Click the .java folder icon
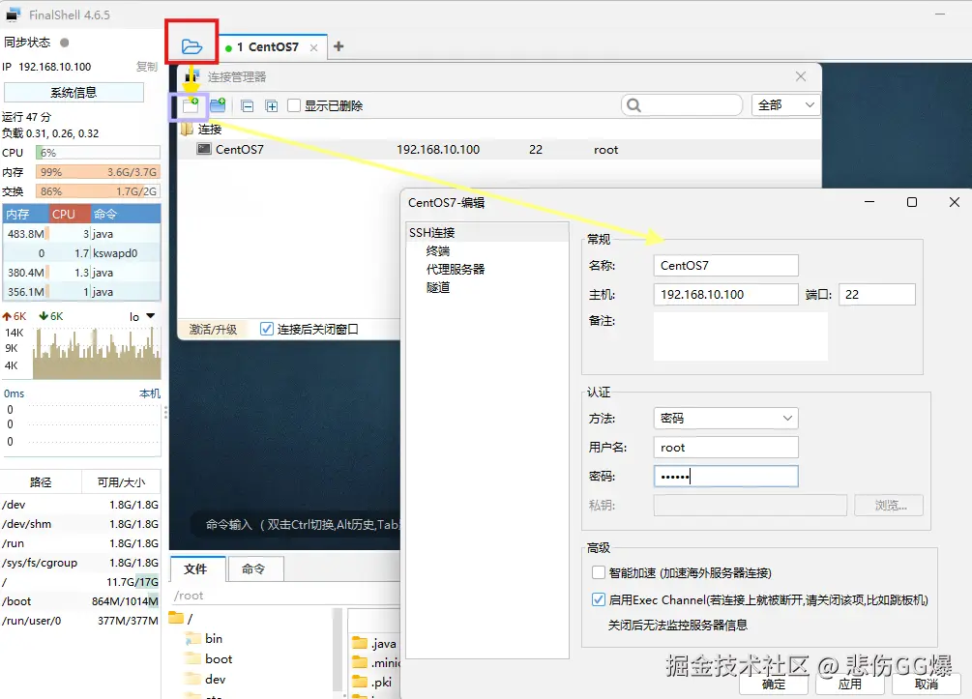The image size is (972, 699). pyautogui.click(x=360, y=643)
